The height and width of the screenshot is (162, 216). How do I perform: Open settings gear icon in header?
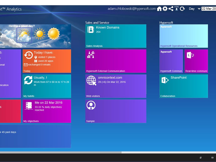165,9
